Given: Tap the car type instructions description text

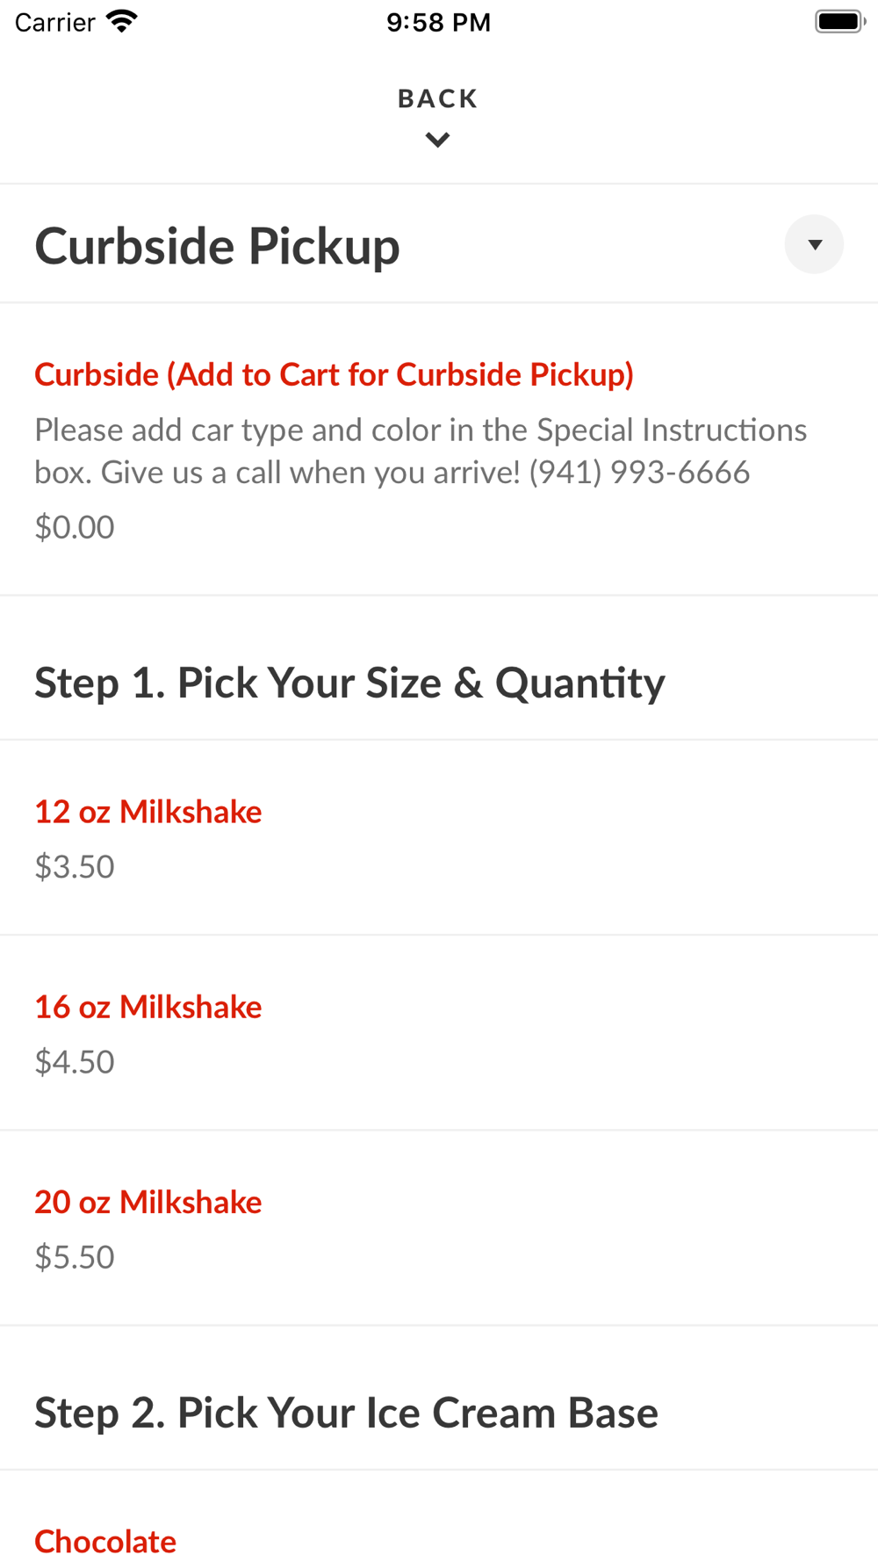Looking at the screenshot, I should coord(420,451).
